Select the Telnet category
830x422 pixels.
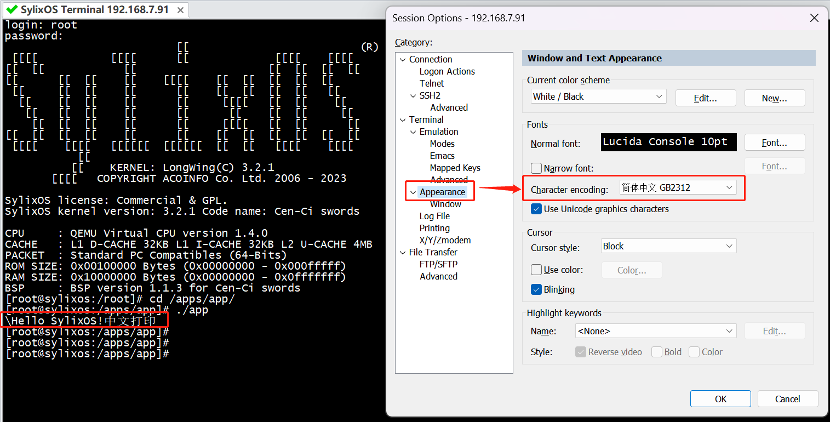(x=432, y=83)
